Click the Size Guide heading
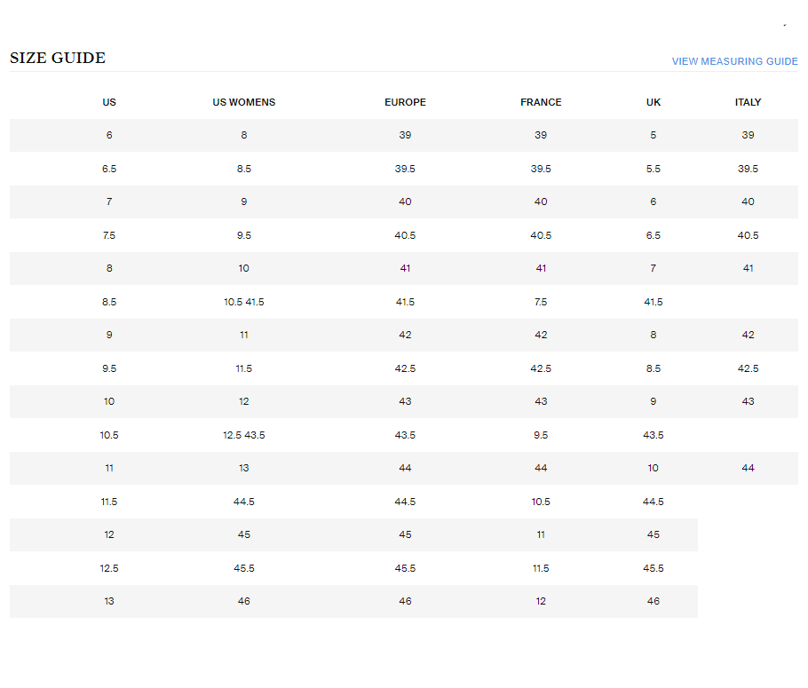 (58, 59)
